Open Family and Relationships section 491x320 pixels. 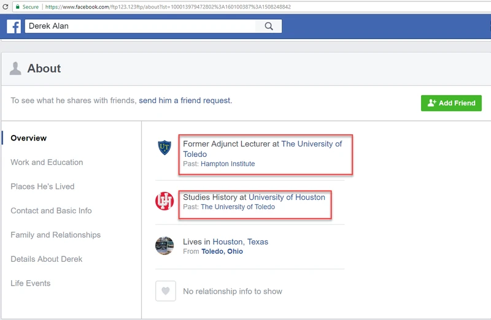click(x=55, y=235)
